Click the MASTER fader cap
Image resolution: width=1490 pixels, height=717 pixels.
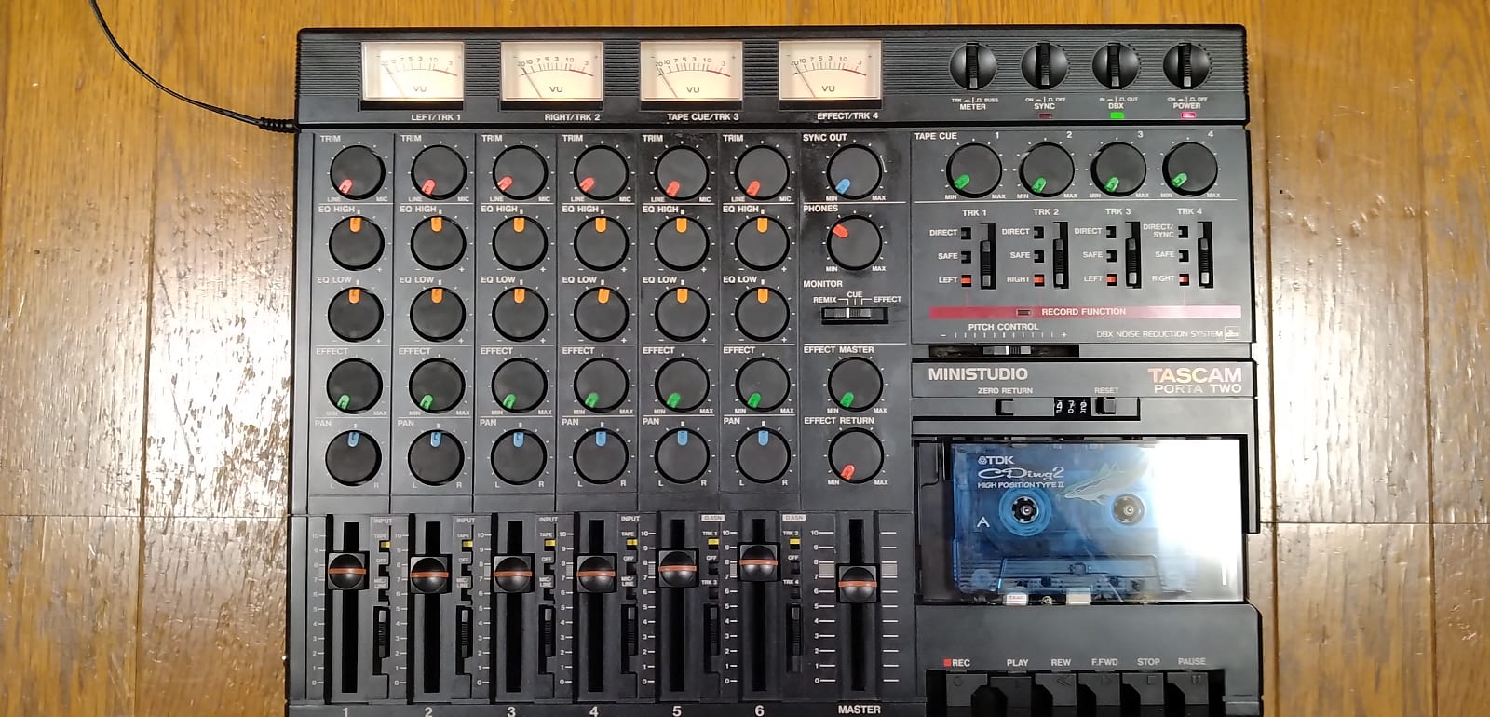point(858,583)
